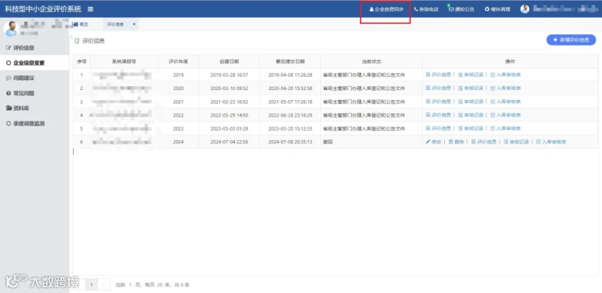602x293 pixels.
Task: Open 评价信息 for the 2022 row
Action: coord(438,115)
